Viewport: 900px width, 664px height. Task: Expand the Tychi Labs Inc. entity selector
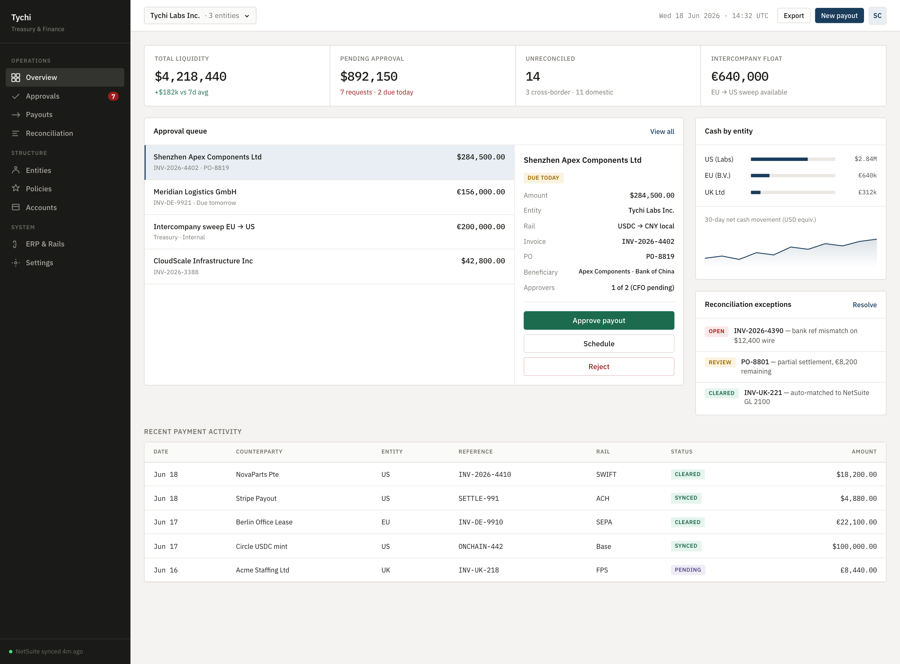coord(200,16)
